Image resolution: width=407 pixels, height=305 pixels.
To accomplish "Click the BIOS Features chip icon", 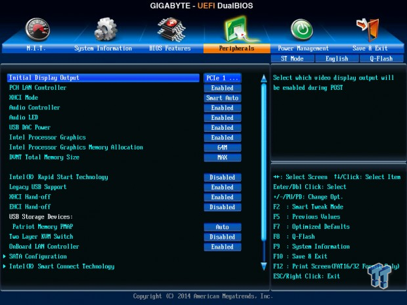I will point(171,30).
